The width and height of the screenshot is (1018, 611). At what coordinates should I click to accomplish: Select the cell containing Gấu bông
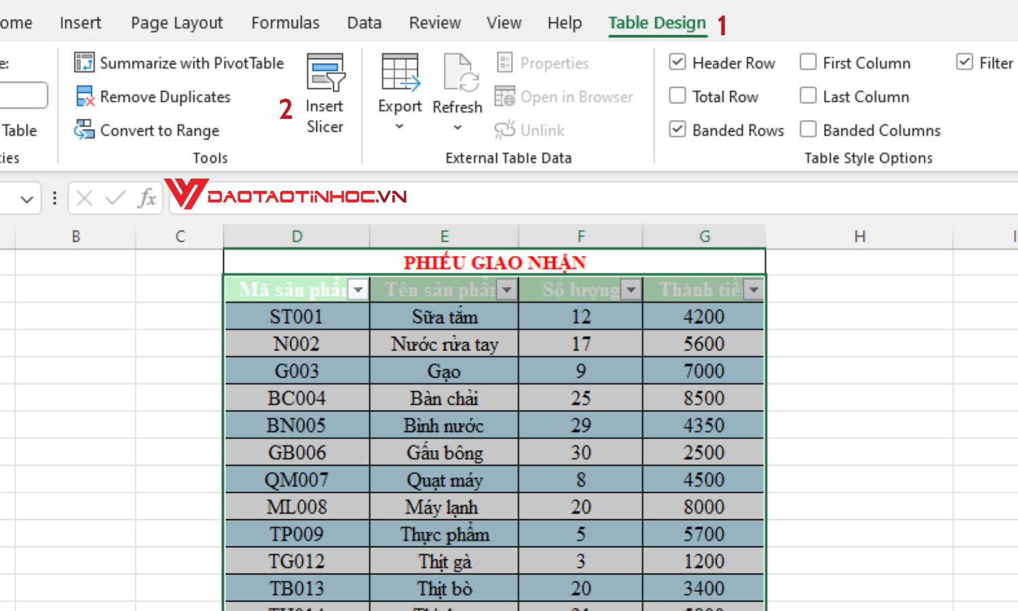[444, 452]
